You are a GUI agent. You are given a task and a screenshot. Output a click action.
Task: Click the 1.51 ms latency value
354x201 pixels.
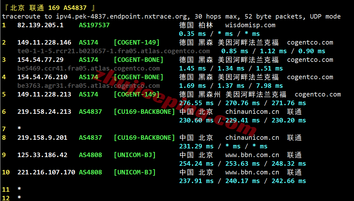pos(269,68)
